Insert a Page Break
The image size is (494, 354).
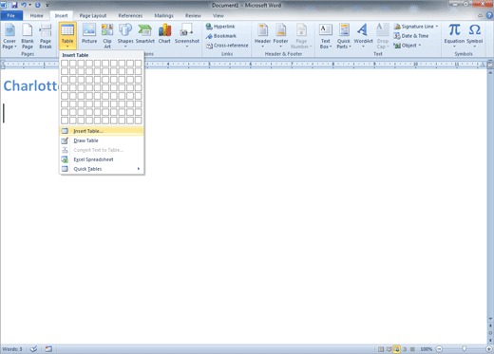[x=46, y=36]
